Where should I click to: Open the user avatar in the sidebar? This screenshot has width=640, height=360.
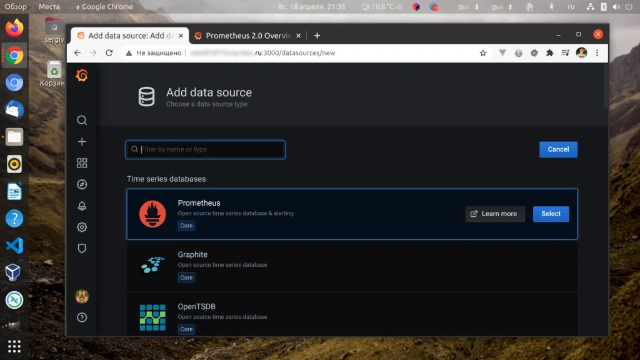(82, 296)
